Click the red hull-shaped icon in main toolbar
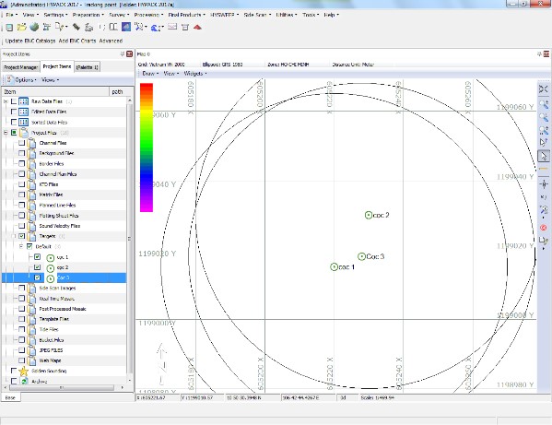The image size is (552, 425). coord(197,27)
